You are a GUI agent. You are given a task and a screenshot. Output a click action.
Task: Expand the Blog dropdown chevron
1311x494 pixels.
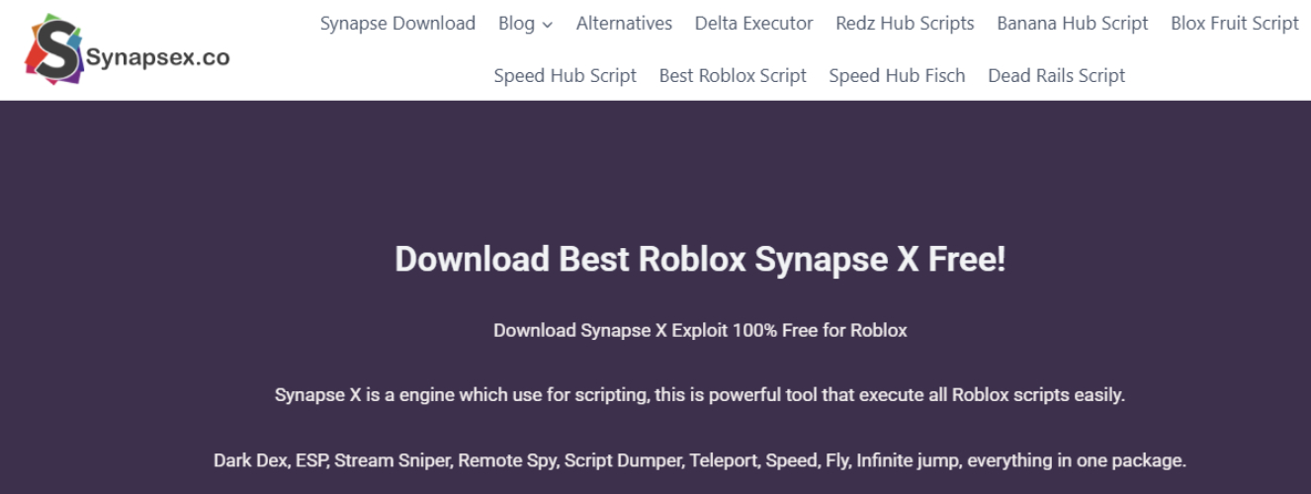click(x=548, y=24)
